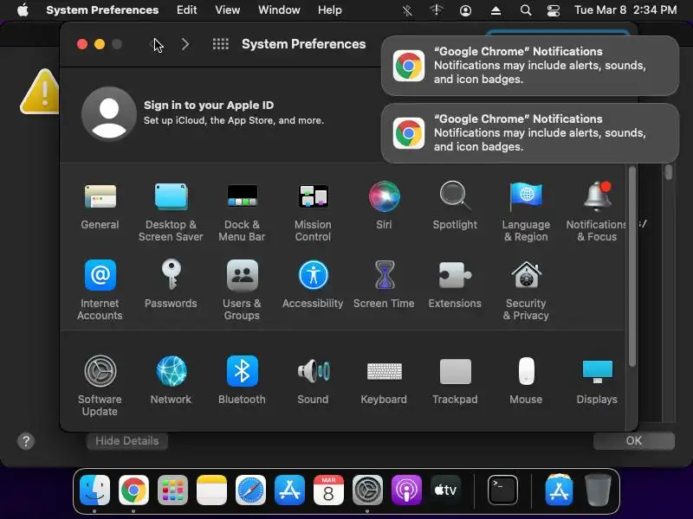Open the second Google Chrome notification
Screen dimensions: 693x519
tap(530, 133)
